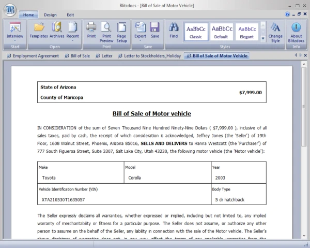
Task: Open the Employment Agreement document tab
Action: tap(33, 56)
